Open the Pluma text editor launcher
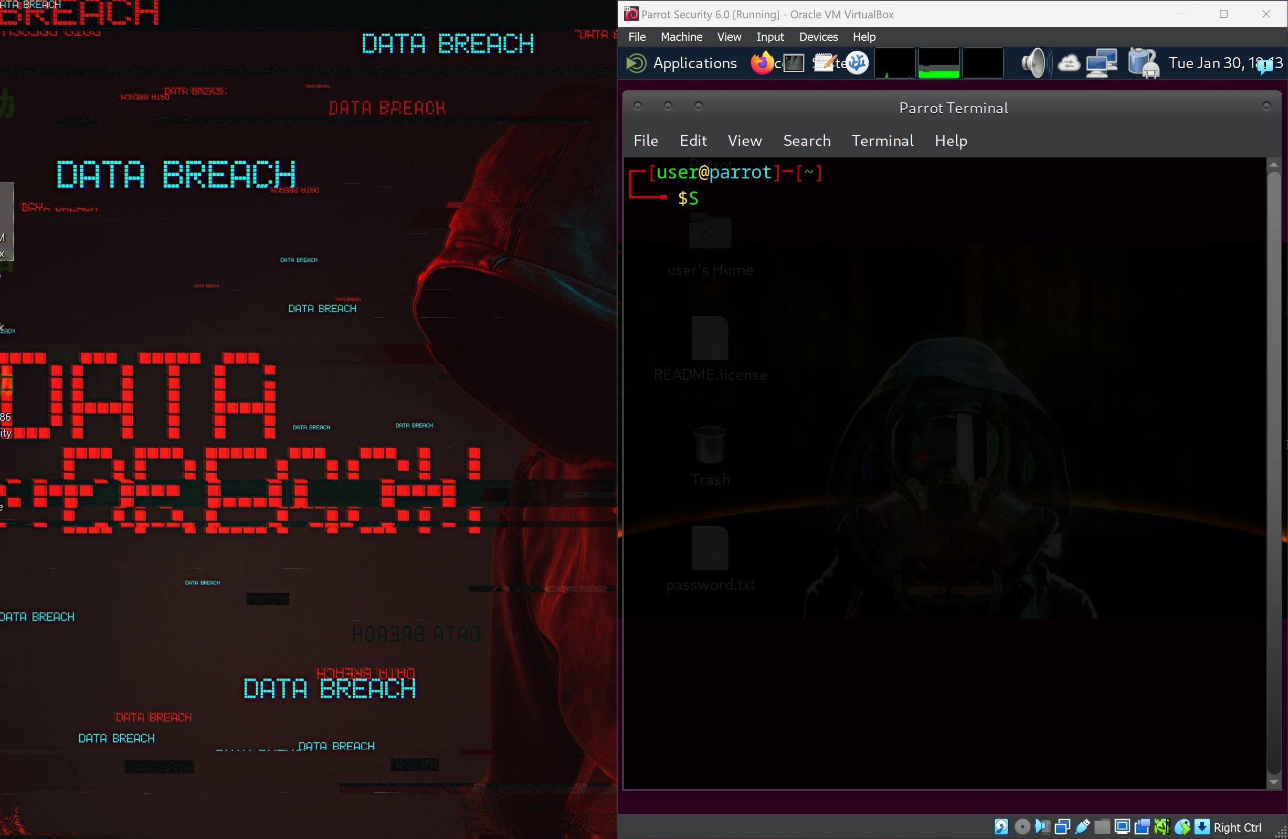Image resolution: width=1288 pixels, height=839 pixels. 825,63
